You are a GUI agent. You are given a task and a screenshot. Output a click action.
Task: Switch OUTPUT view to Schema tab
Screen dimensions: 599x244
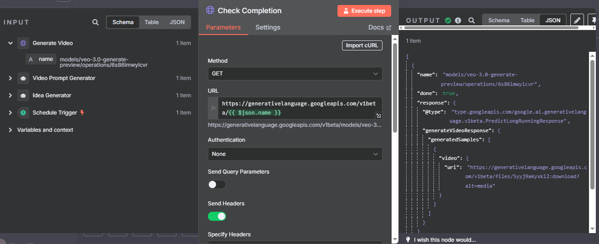click(499, 20)
